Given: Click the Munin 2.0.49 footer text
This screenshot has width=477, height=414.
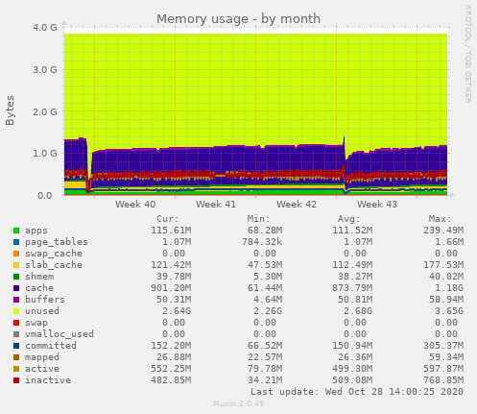Looking at the screenshot, I should (x=239, y=403).
